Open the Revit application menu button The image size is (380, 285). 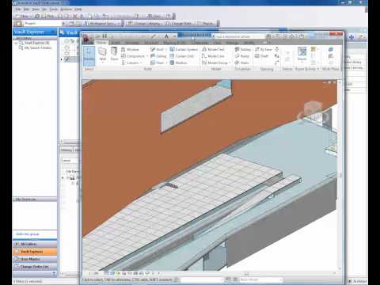coord(87,39)
